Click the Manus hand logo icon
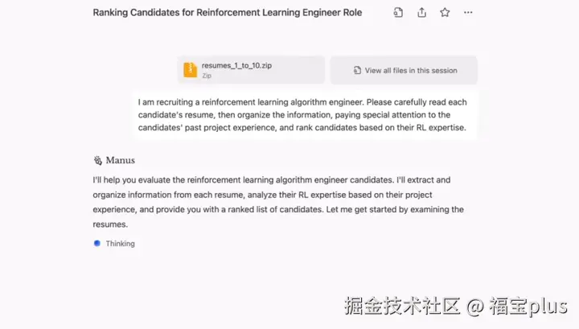This screenshot has width=579, height=329. (97, 160)
